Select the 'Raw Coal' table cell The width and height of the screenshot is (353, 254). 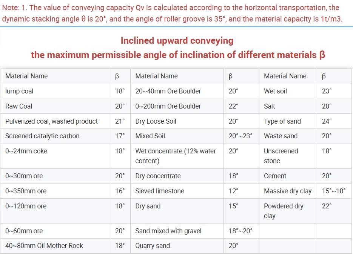pyautogui.click(x=19, y=106)
